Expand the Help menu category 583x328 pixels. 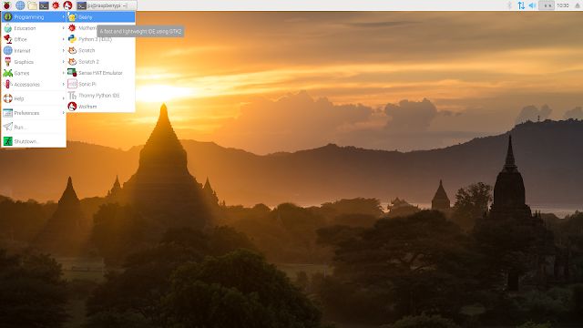click(34, 98)
